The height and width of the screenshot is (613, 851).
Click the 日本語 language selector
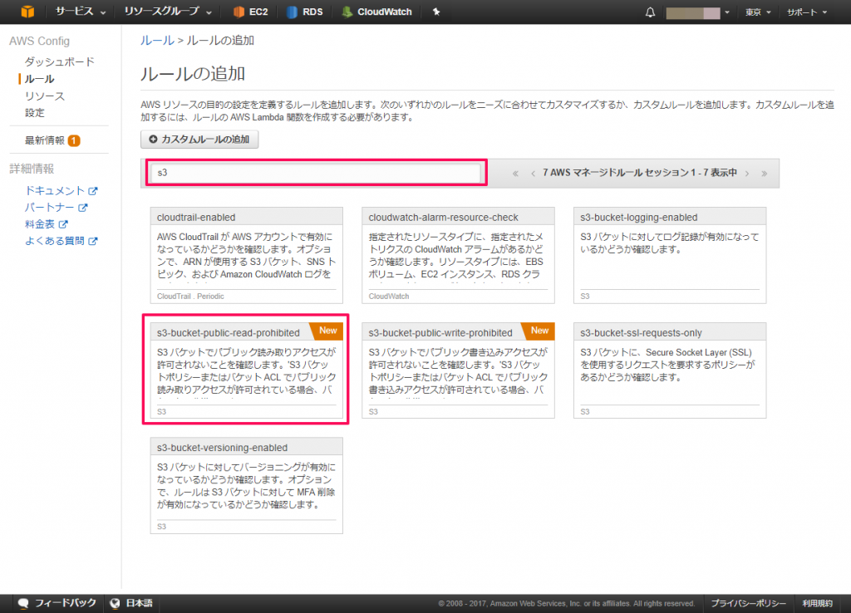point(131,603)
